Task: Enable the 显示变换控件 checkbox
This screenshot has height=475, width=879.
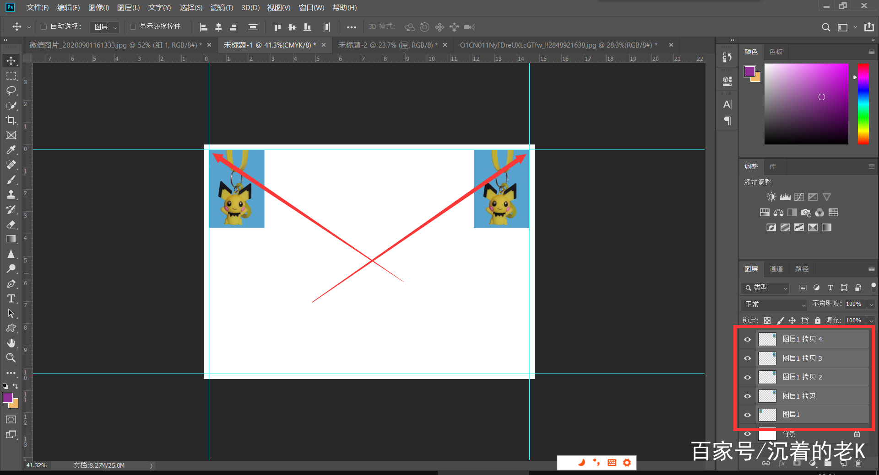Action: tap(133, 27)
